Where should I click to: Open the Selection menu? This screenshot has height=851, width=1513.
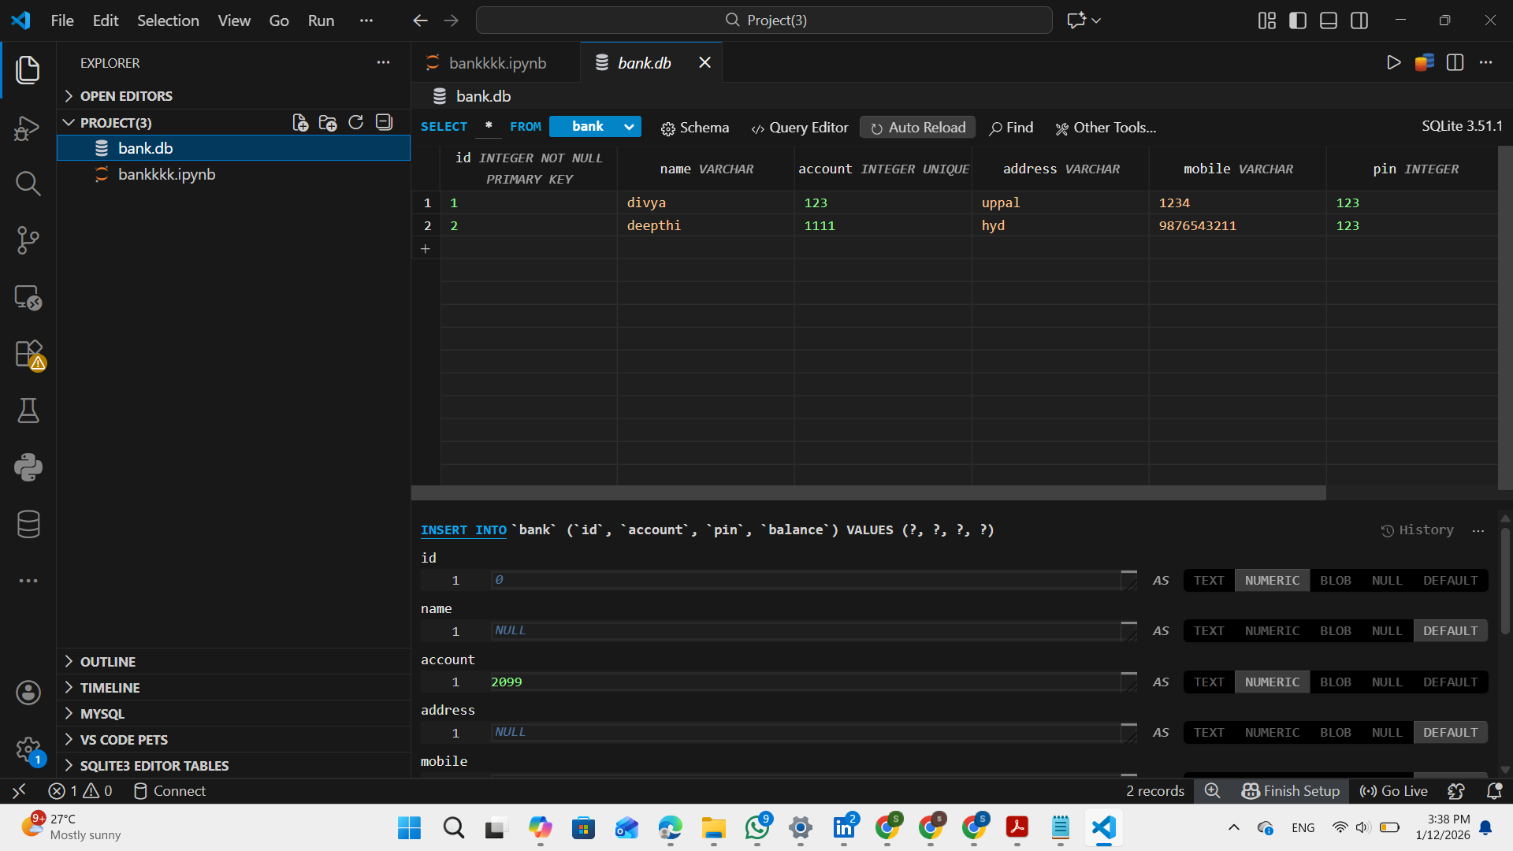point(168,20)
